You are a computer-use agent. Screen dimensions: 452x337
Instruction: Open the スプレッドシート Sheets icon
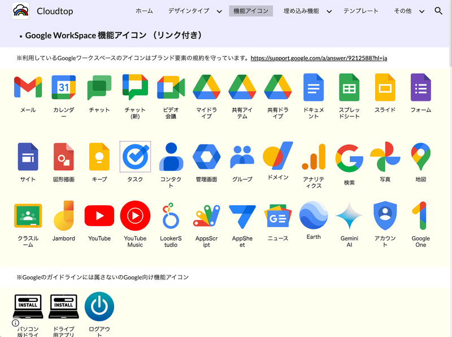click(x=349, y=87)
